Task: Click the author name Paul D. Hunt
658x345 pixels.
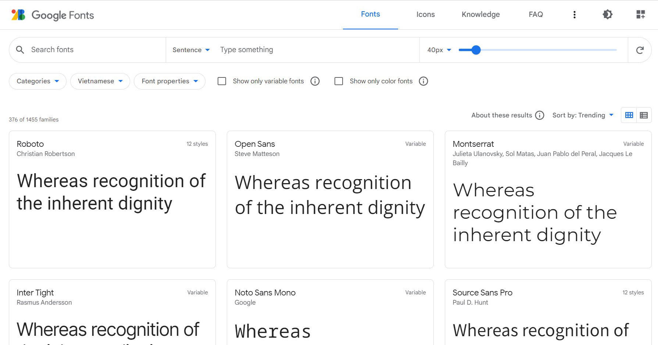Action: pos(470,302)
